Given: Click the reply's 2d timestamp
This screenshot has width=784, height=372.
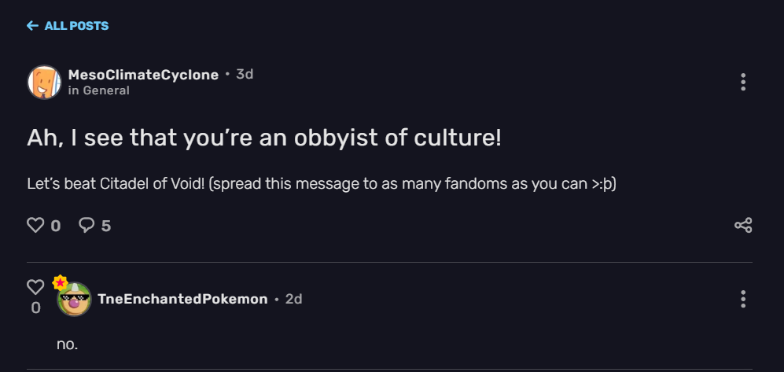Looking at the screenshot, I should pos(293,299).
